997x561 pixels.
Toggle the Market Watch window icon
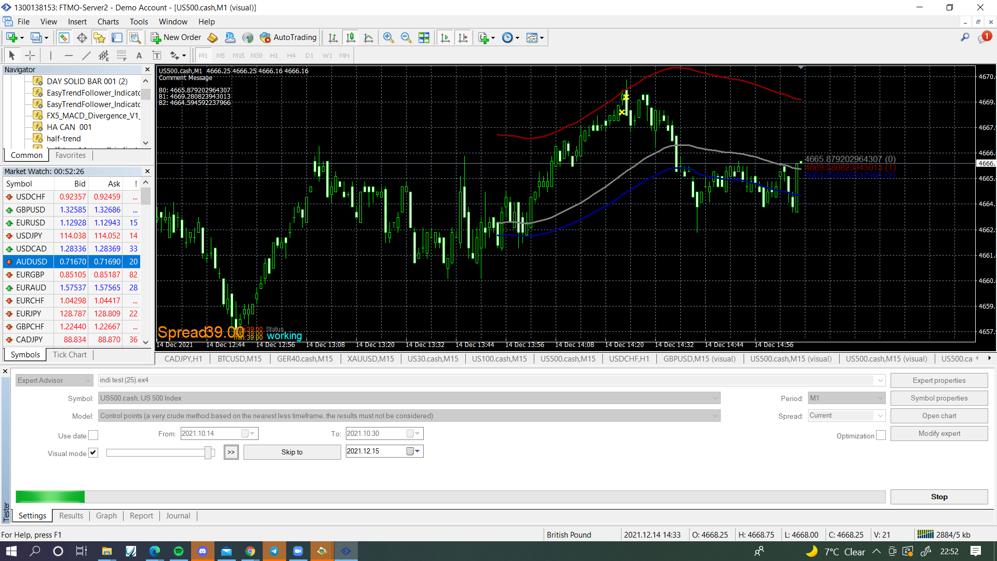tap(64, 37)
